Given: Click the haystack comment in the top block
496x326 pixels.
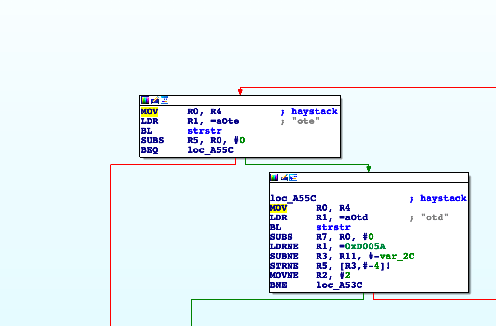Looking at the screenshot, I should pos(314,111).
